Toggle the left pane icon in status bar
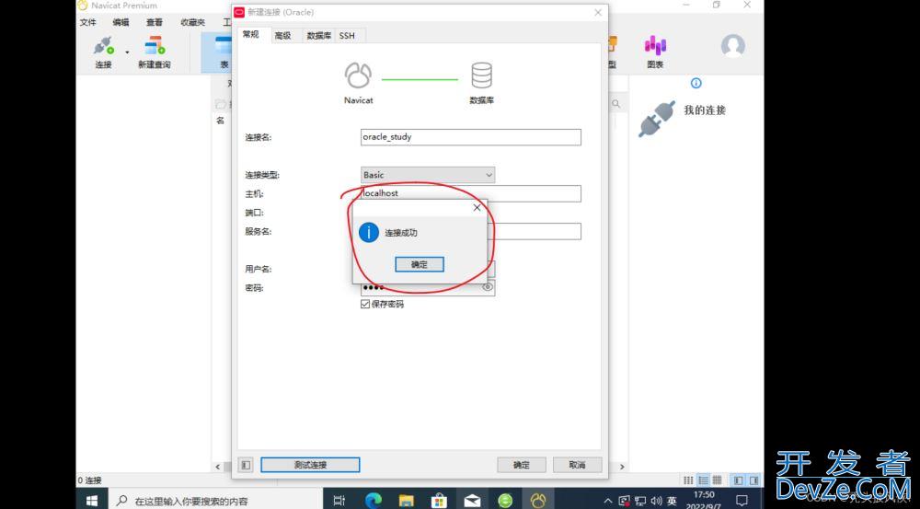This screenshot has height=509, width=920. (739, 480)
